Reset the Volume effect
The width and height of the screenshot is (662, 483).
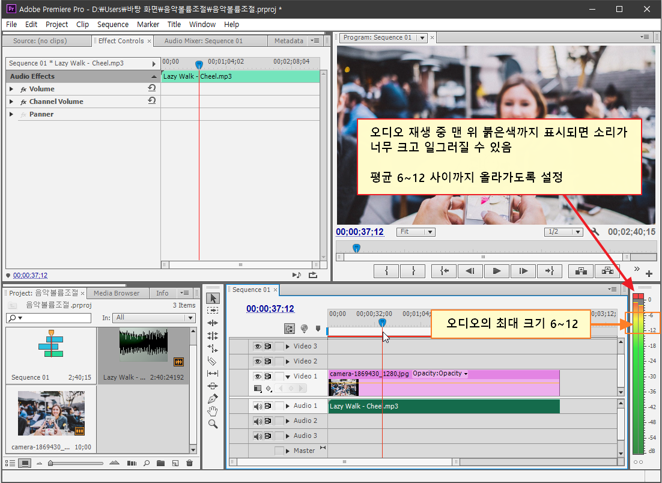pos(152,88)
